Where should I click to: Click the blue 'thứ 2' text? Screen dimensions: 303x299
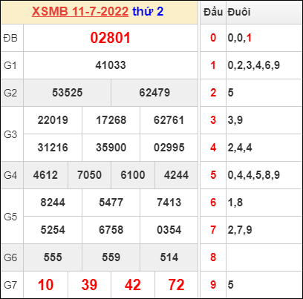[148, 11]
